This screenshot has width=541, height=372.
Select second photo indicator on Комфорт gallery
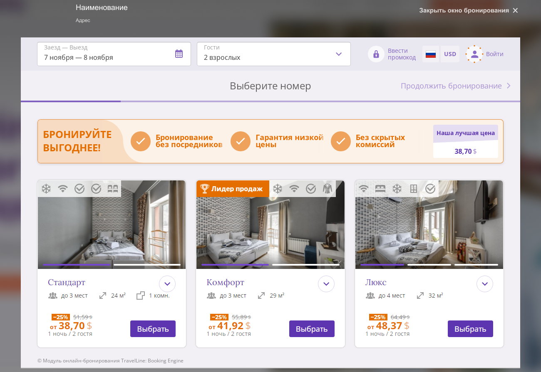click(x=306, y=265)
